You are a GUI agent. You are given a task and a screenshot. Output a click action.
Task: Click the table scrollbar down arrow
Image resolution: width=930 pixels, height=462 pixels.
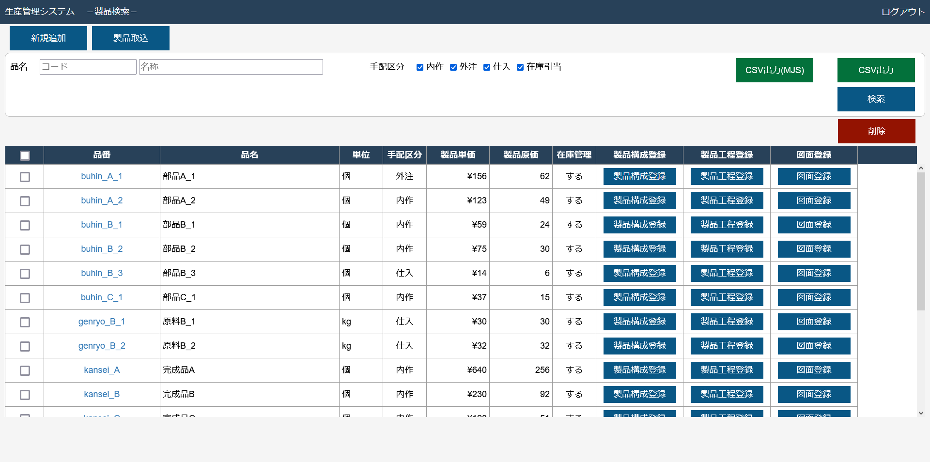(x=921, y=413)
